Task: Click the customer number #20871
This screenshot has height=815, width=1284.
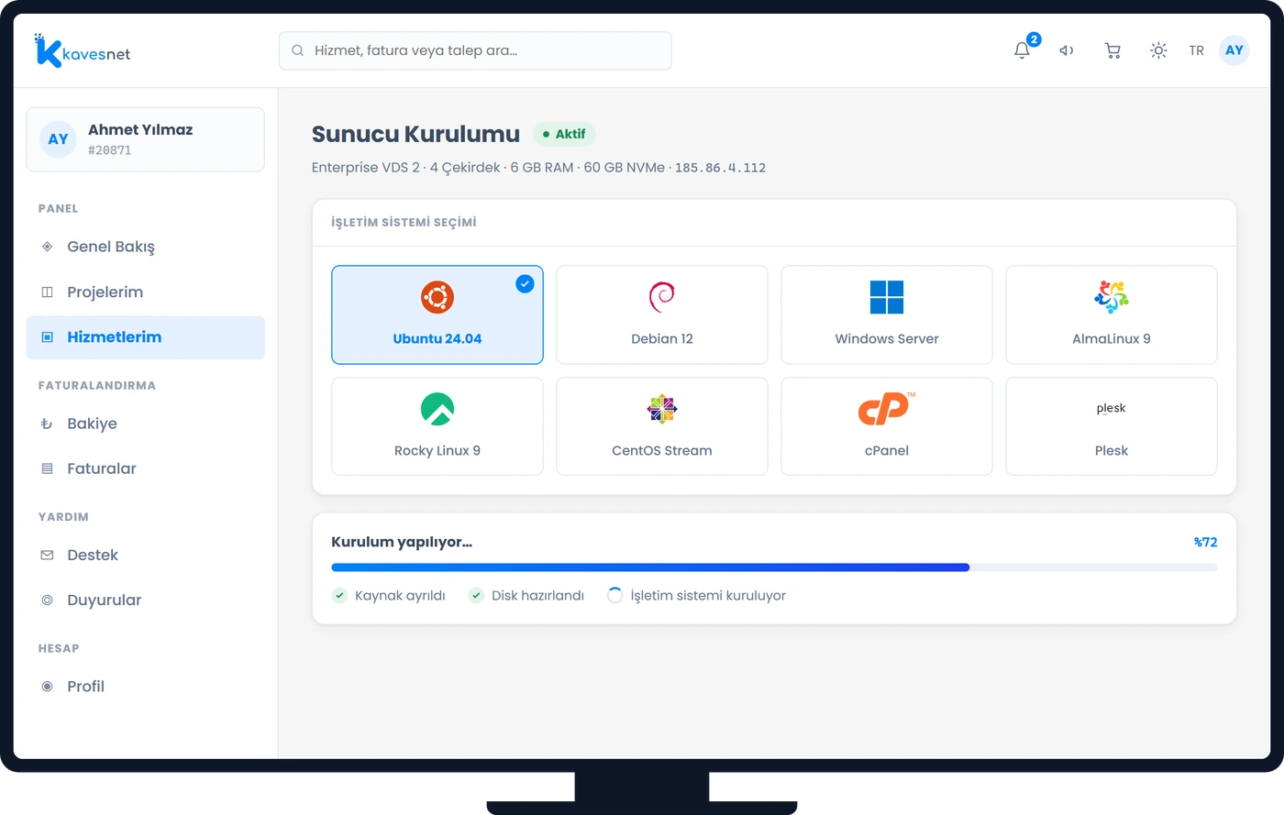Action: (109, 150)
